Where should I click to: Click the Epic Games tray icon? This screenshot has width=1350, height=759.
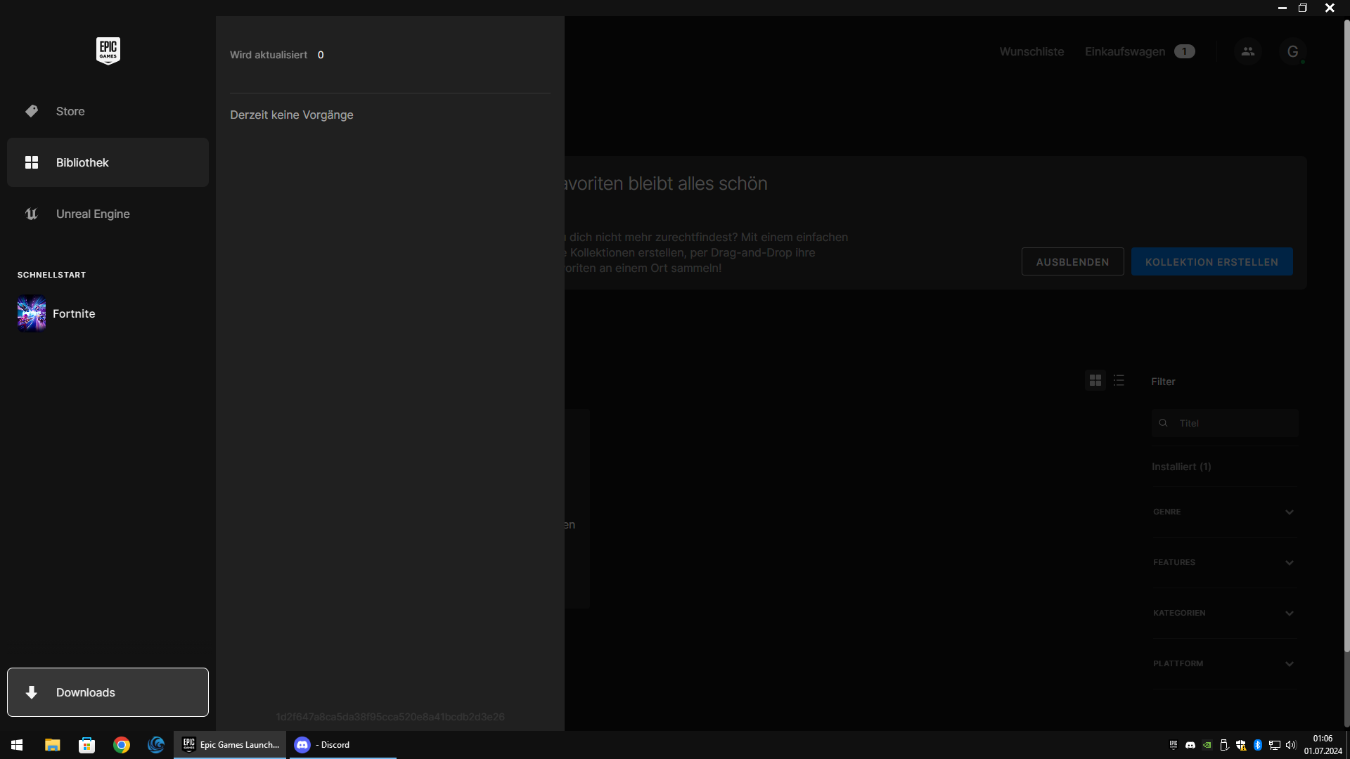pos(1174,745)
